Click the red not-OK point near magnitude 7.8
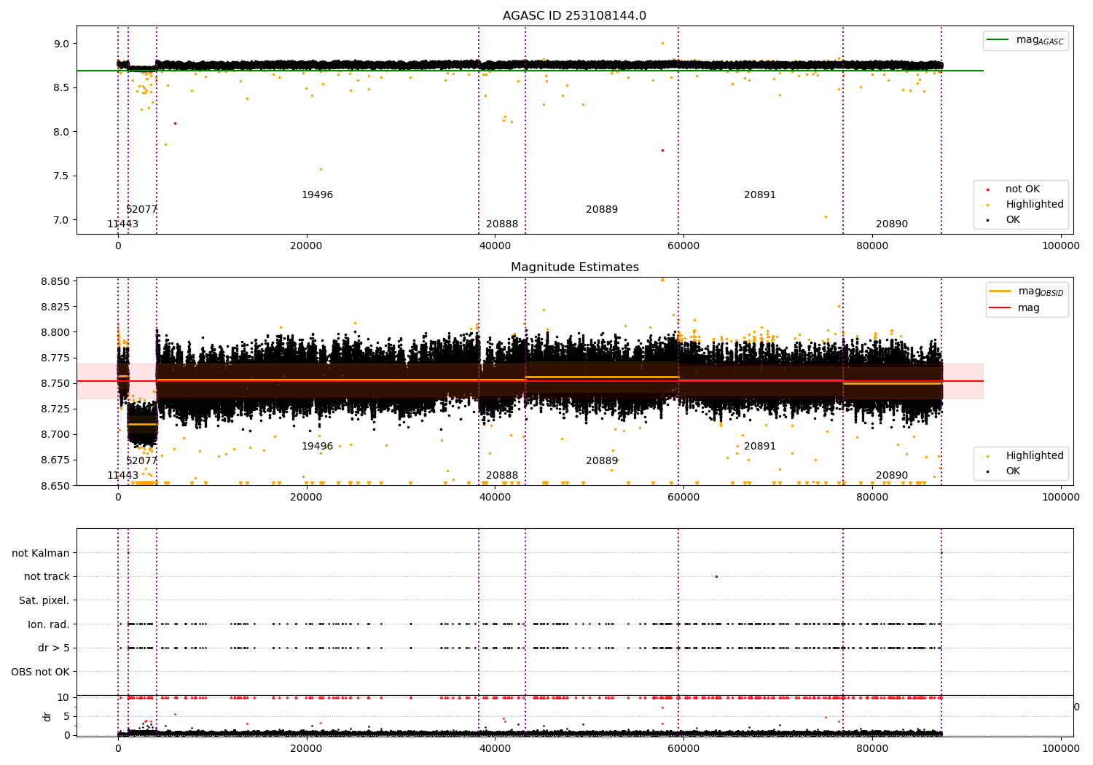This screenshot has height=765, width=1093. (x=662, y=151)
